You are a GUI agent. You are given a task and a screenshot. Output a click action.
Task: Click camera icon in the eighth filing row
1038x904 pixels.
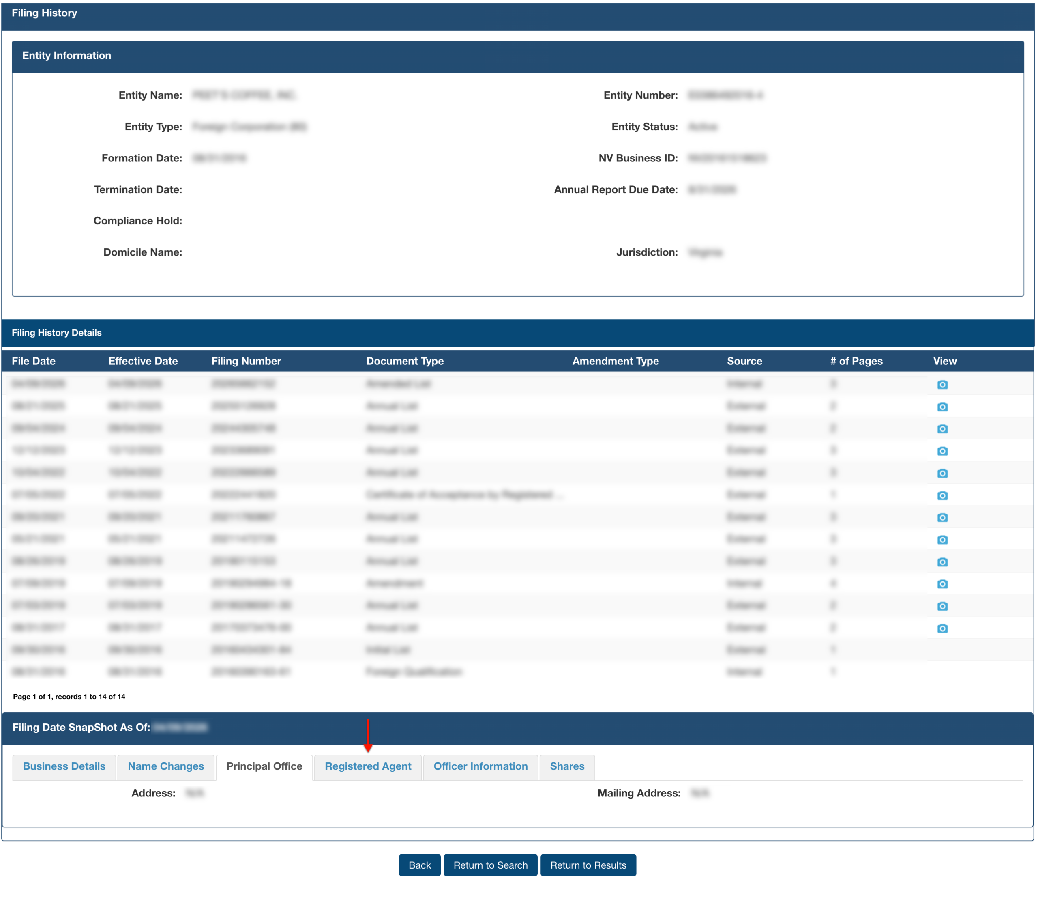[x=942, y=540]
